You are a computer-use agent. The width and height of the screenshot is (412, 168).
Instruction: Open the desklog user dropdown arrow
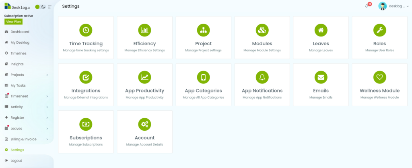click(408, 6)
